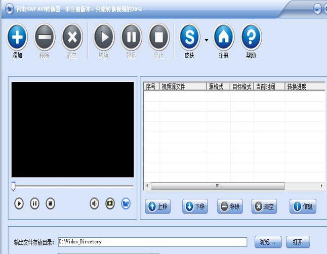This screenshot has height=254, width=327.
Task: Open 帮助 help question icon
Action: point(251,37)
